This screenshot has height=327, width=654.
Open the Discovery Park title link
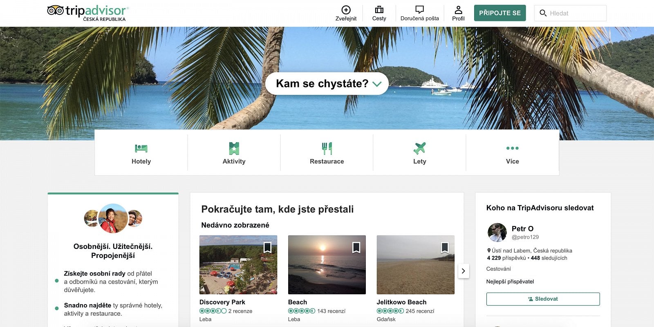222,302
